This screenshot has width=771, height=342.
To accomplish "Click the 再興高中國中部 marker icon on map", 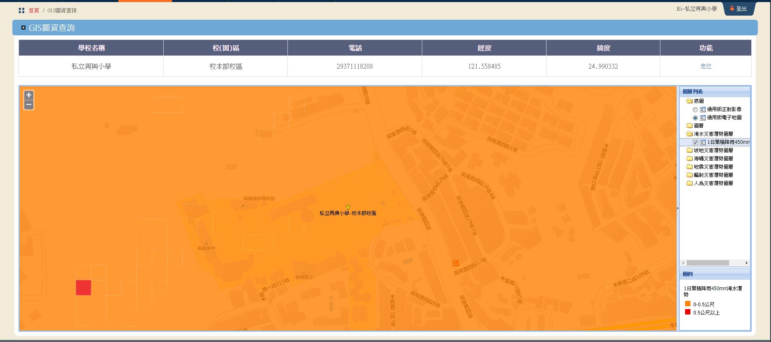I will 243,204.
